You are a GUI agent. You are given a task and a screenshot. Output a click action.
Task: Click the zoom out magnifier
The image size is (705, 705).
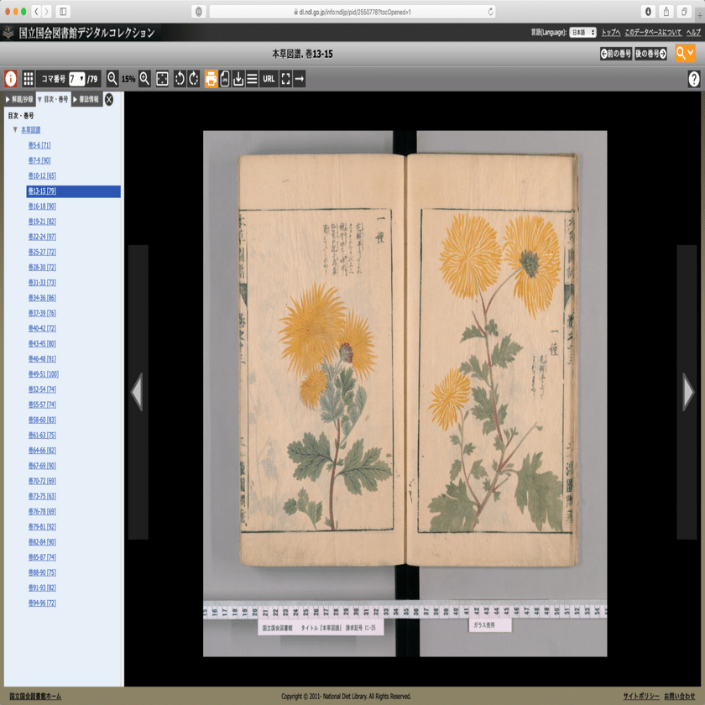(112, 79)
